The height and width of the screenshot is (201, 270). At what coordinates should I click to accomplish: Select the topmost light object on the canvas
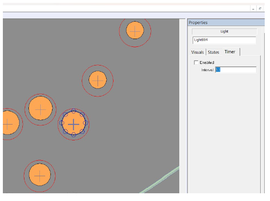pyautogui.click(x=135, y=31)
